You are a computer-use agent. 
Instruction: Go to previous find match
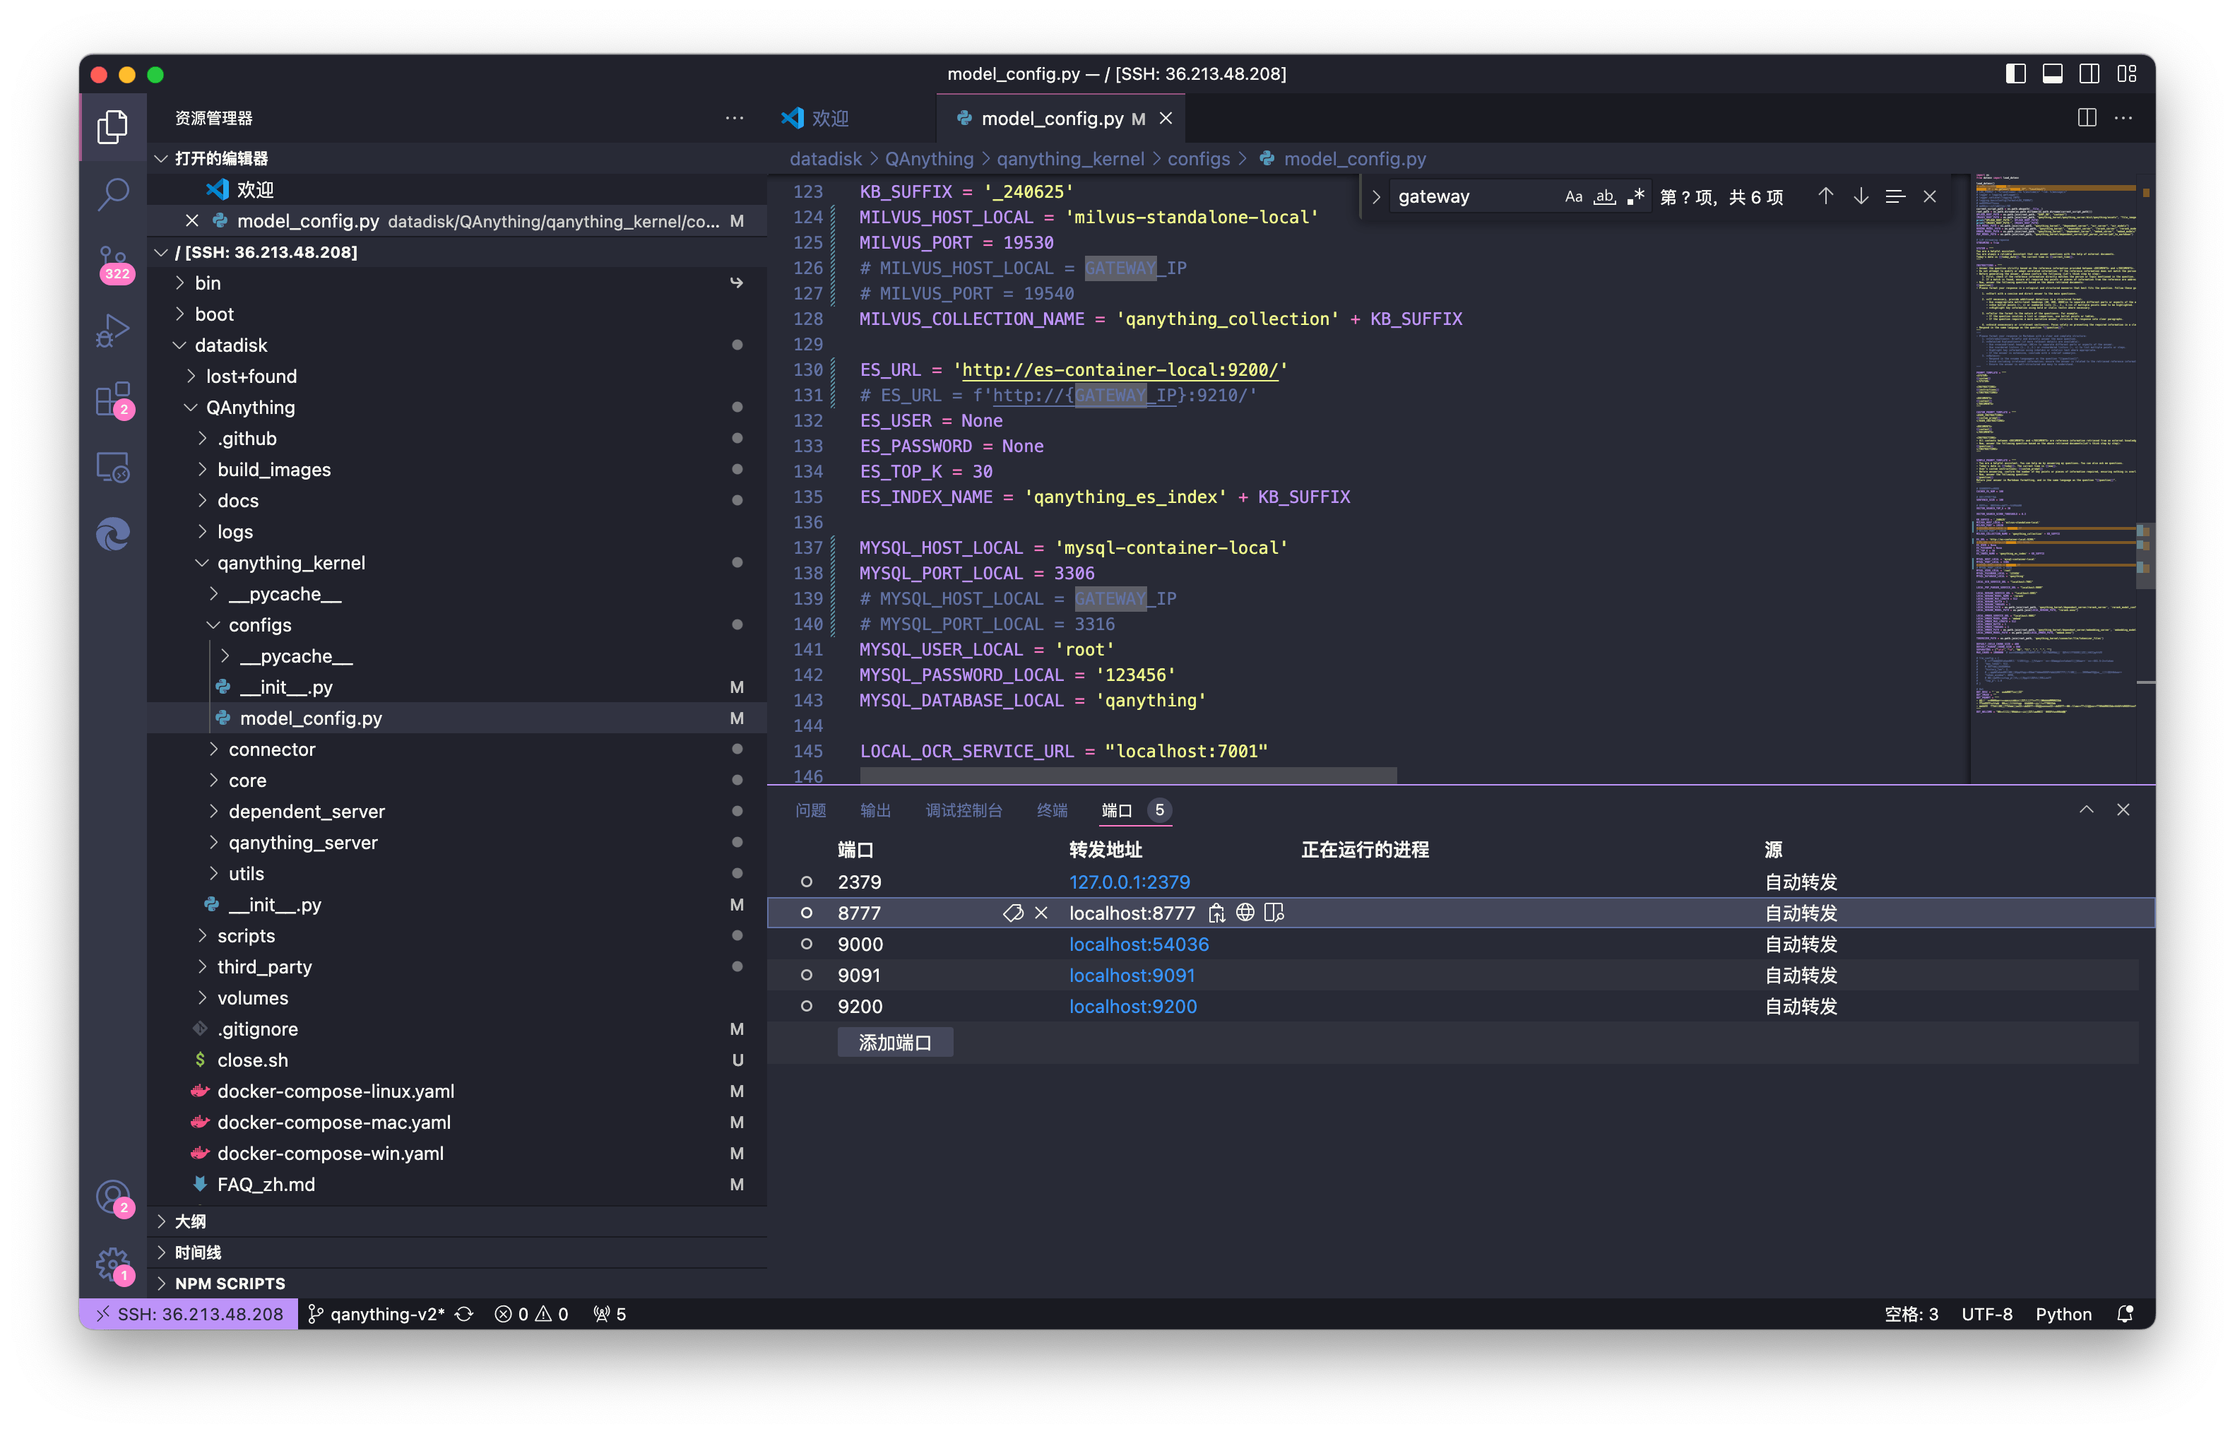tap(1825, 196)
